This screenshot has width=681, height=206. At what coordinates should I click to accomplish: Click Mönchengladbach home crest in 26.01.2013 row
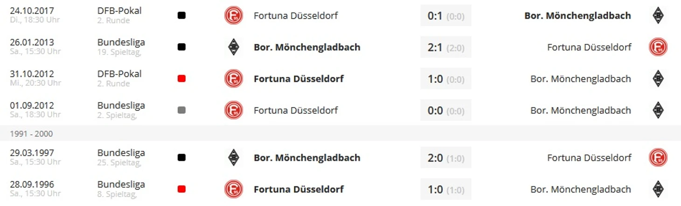click(x=233, y=47)
